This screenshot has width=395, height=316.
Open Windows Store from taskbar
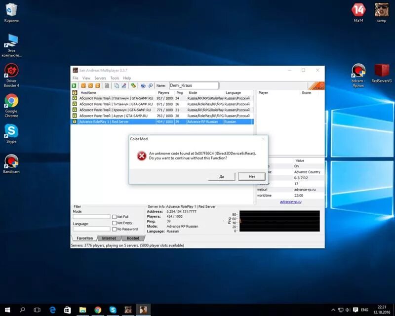click(67, 310)
